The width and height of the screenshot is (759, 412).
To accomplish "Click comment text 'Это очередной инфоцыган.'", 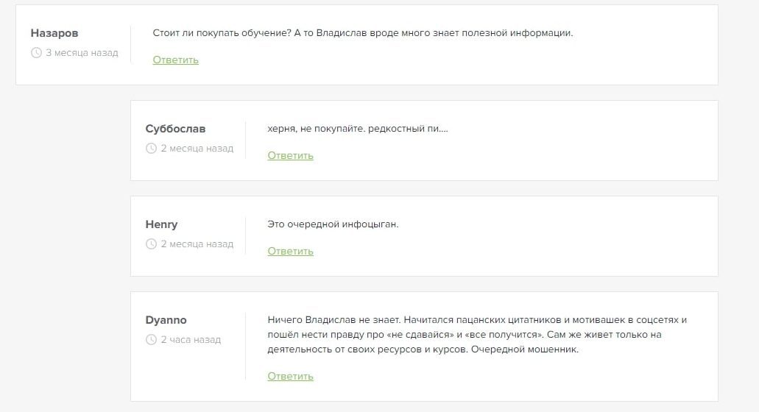I will [333, 224].
